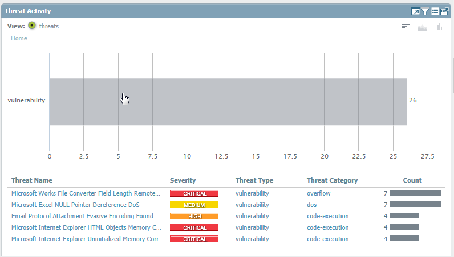Click vulnerability type in Excel NULL Pointer row

coord(252,205)
